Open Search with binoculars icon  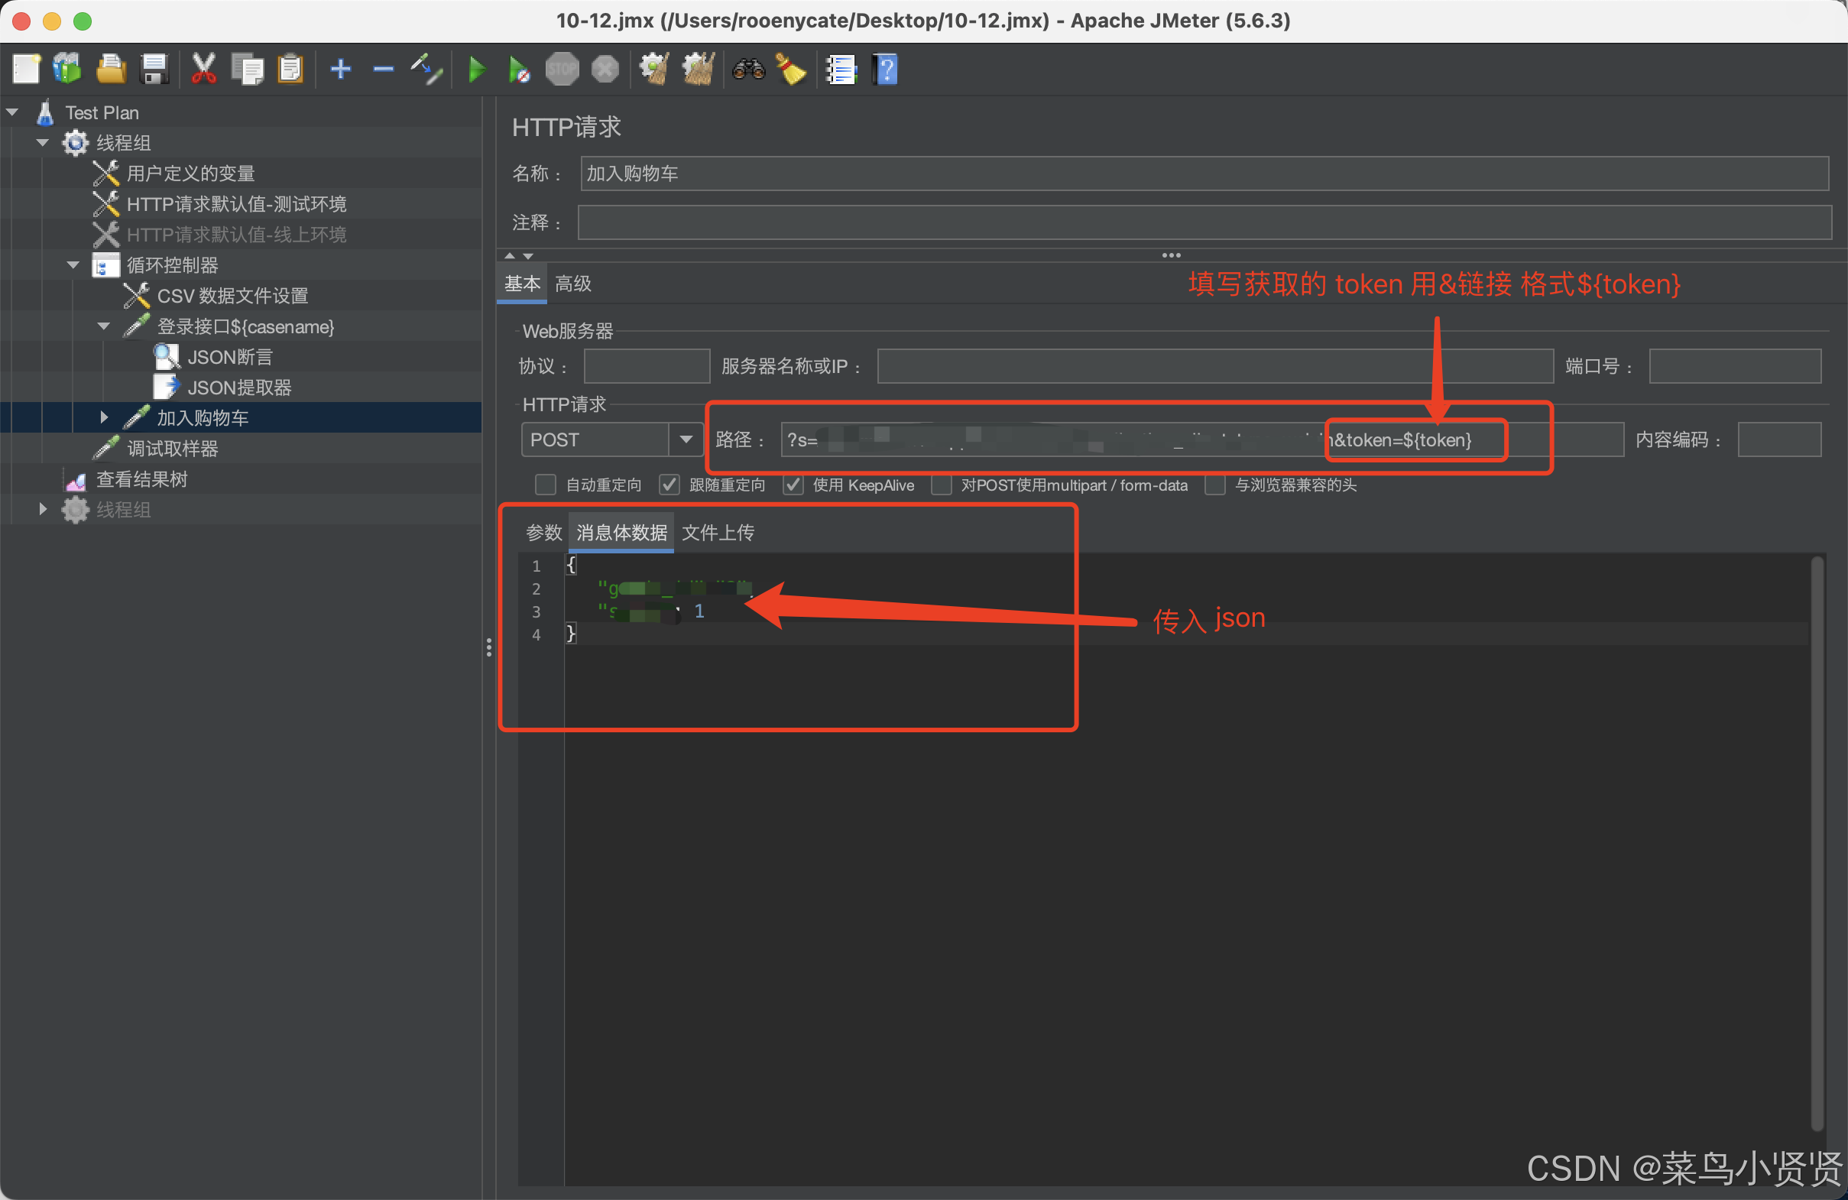point(748,70)
